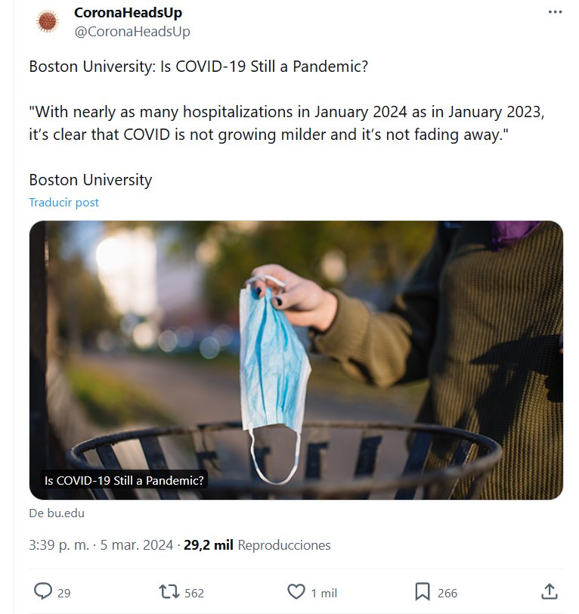The image size is (579, 614).
Task: Click the 266 bookmarks count
Action: tap(447, 593)
